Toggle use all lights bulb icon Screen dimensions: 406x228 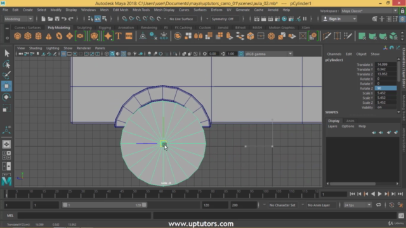point(135,54)
